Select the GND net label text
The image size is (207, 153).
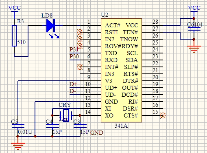coord(97,133)
